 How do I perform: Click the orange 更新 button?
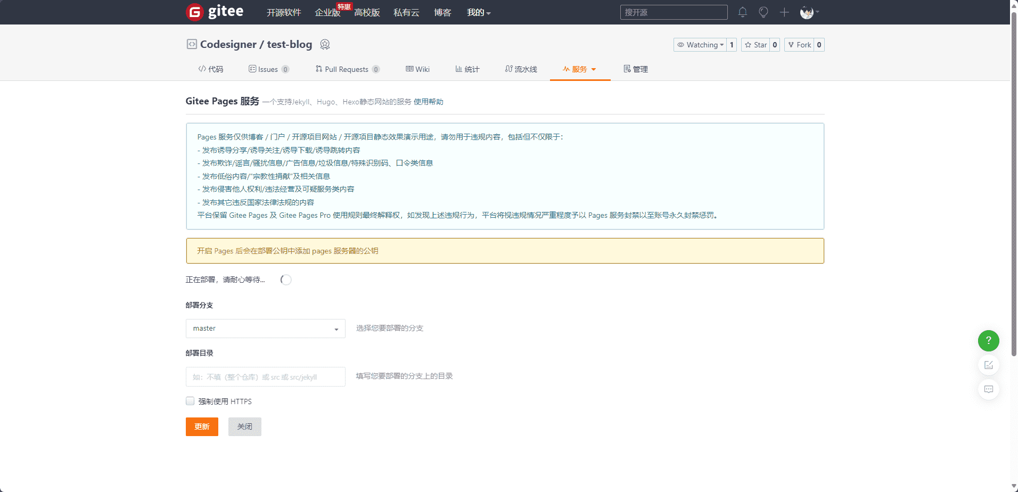[x=202, y=427]
